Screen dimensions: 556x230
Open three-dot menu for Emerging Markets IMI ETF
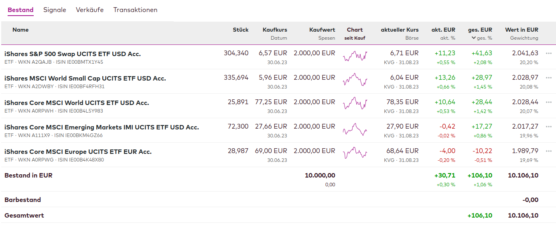pyautogui.click(x=548, y=127)
